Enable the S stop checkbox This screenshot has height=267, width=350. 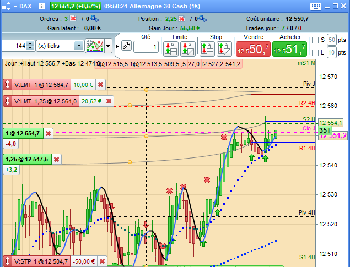pos(315,40)
